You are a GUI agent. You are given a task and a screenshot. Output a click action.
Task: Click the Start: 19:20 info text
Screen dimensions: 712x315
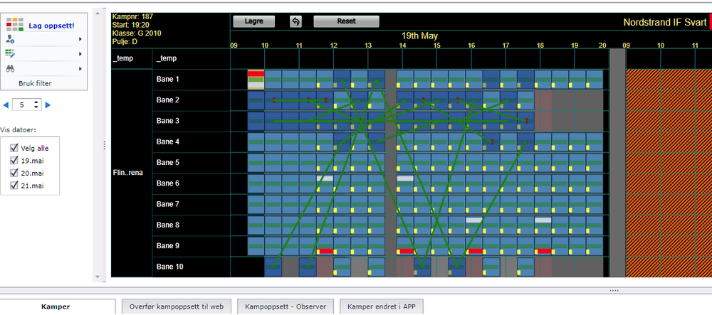coord(130,25)
